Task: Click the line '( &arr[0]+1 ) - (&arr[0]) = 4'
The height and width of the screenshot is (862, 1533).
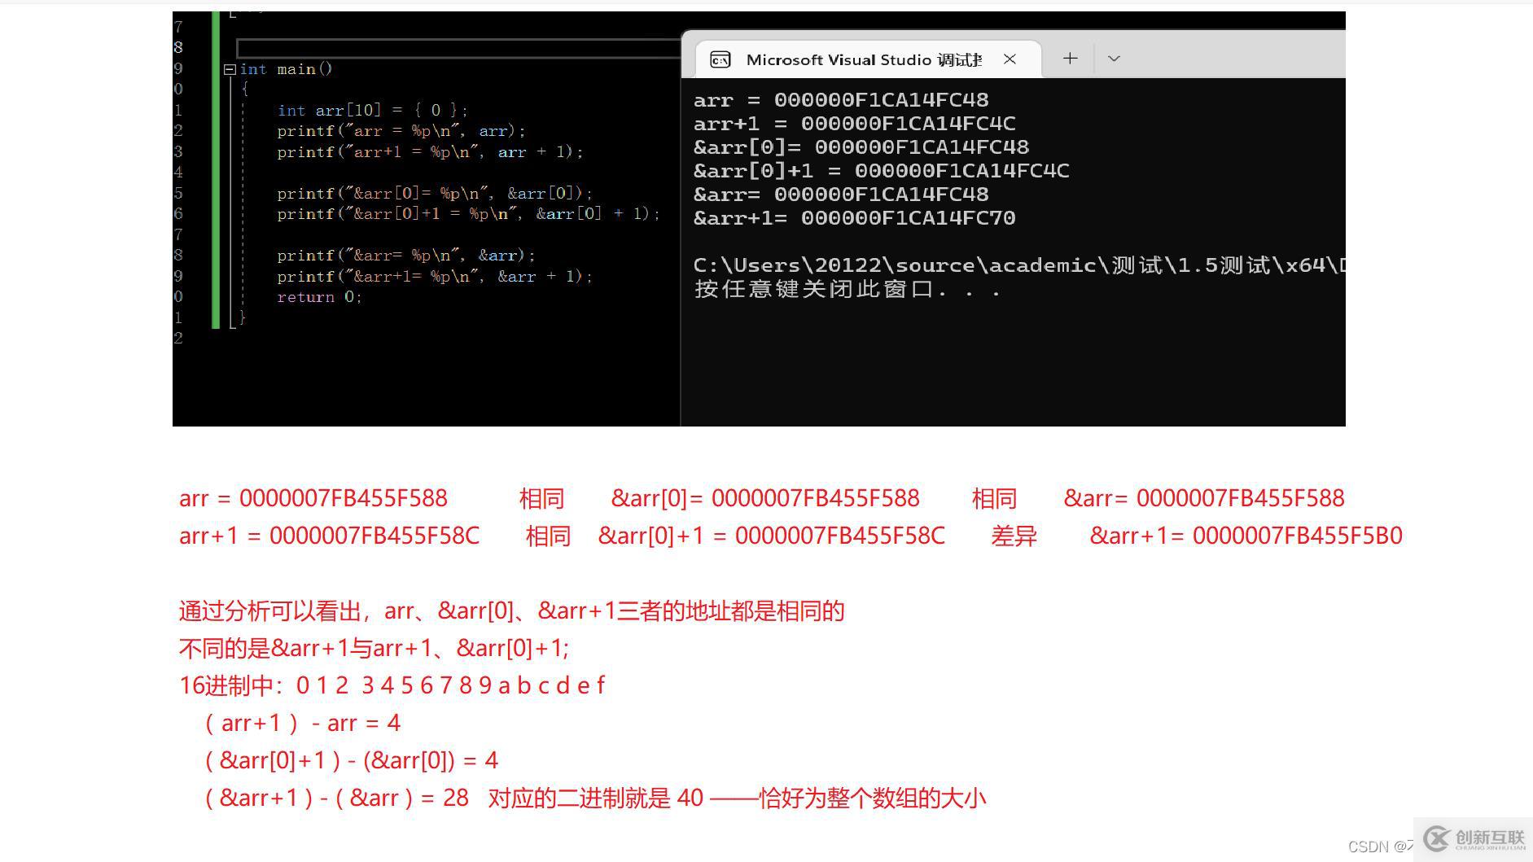Action: (x=350, y=760)
